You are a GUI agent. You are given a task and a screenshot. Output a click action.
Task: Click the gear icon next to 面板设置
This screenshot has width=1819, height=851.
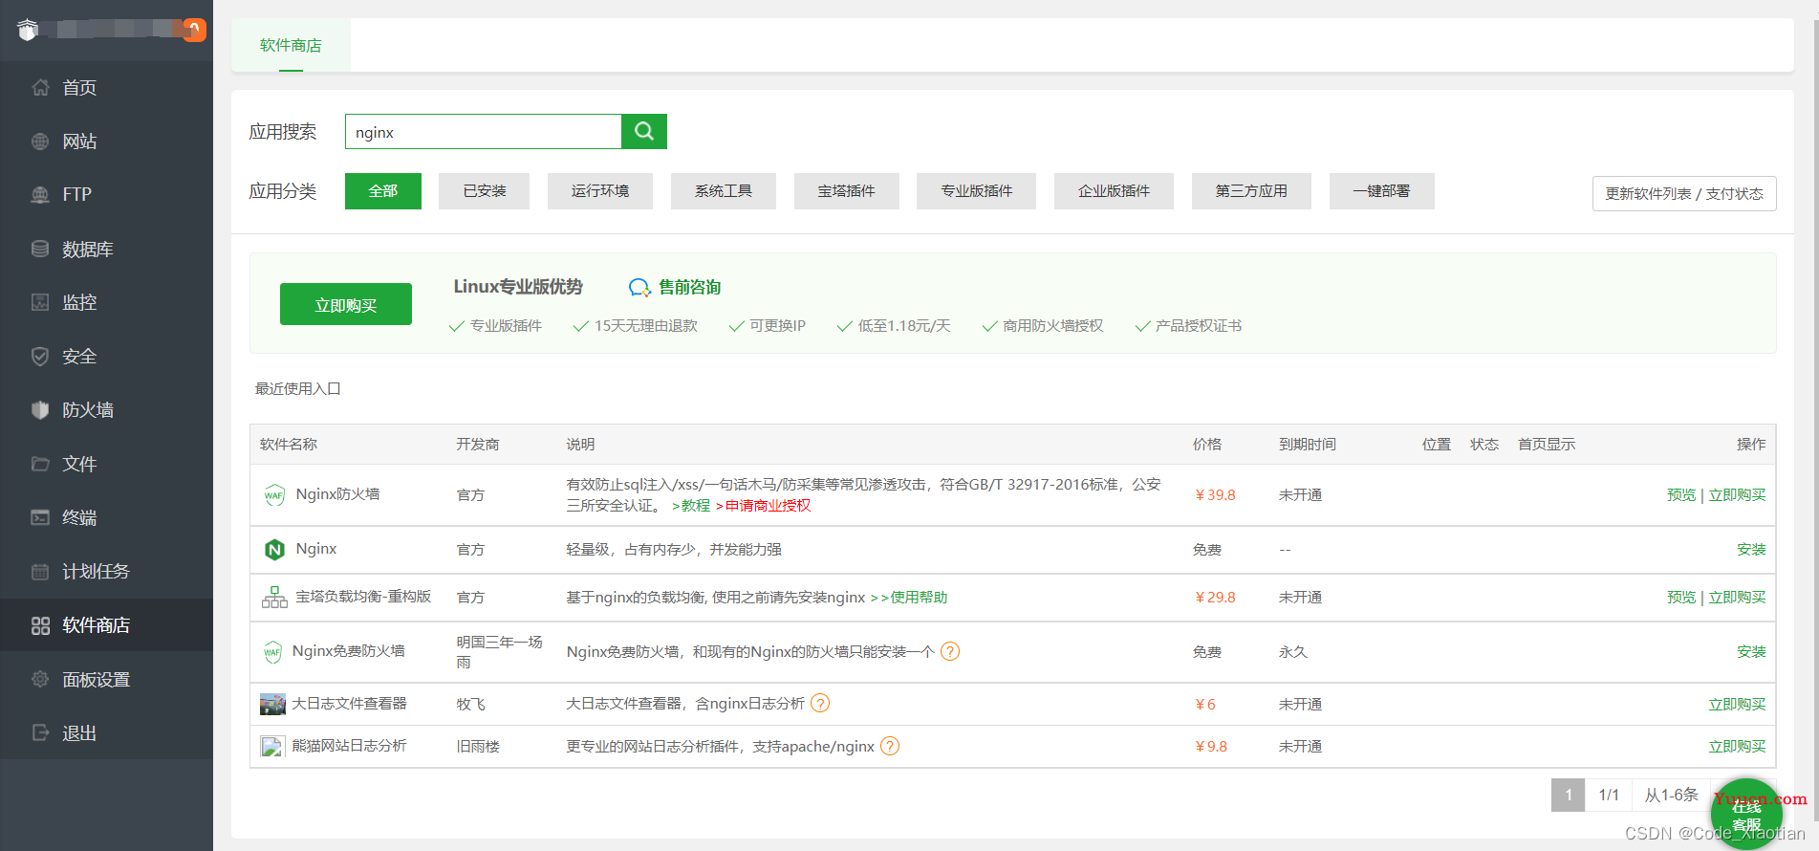click(40, 679)
